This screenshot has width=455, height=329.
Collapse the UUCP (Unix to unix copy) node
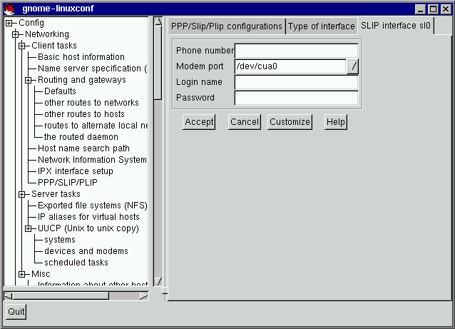click(x=29, y=228)
